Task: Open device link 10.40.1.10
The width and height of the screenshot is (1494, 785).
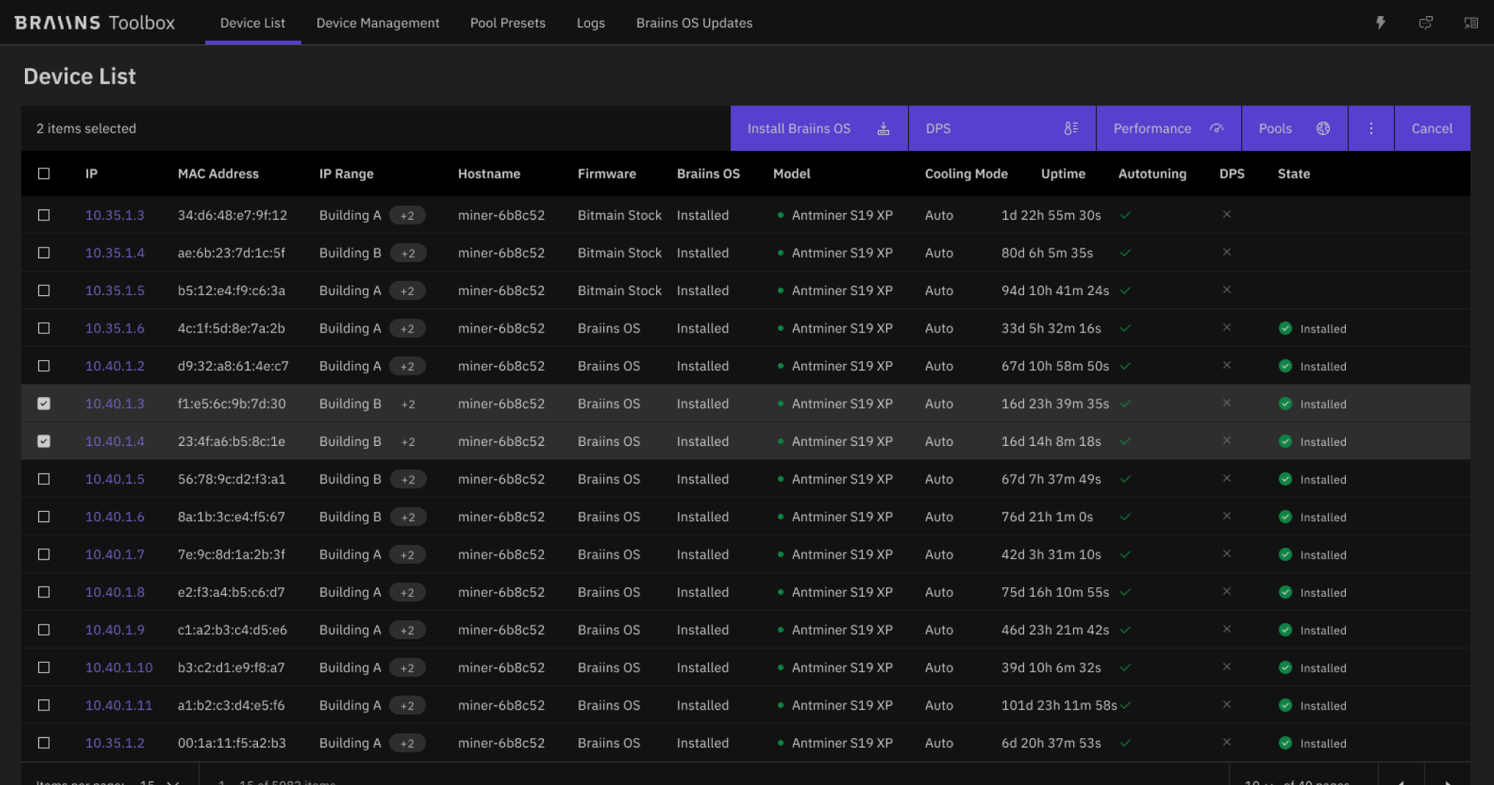Action: [119, 667]
